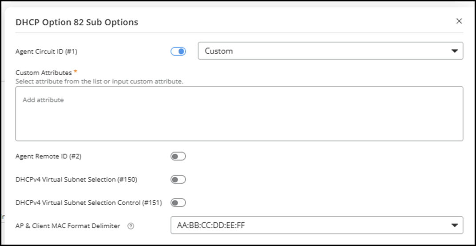The image size is (476, 246).
Task: Click the Agent Circuit ID (#1) label
Action: pos(46,52)
